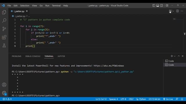Open the new terminal launch profile dropdown

pos(175,56)
